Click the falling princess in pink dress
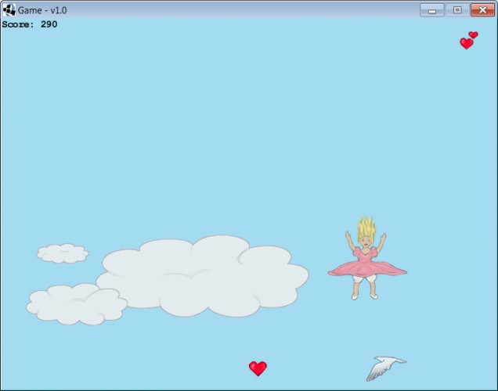The height and width of the screenshot is (391, 498). coord(367,258)
